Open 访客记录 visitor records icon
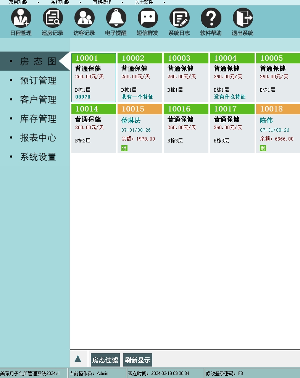Image resolution: width=300 pixels, height=378 pixels. coord(84,18)
